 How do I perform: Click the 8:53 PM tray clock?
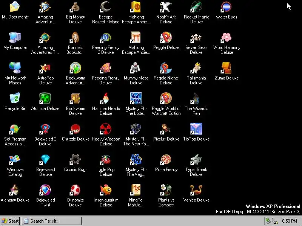click(x=290, y=221)
